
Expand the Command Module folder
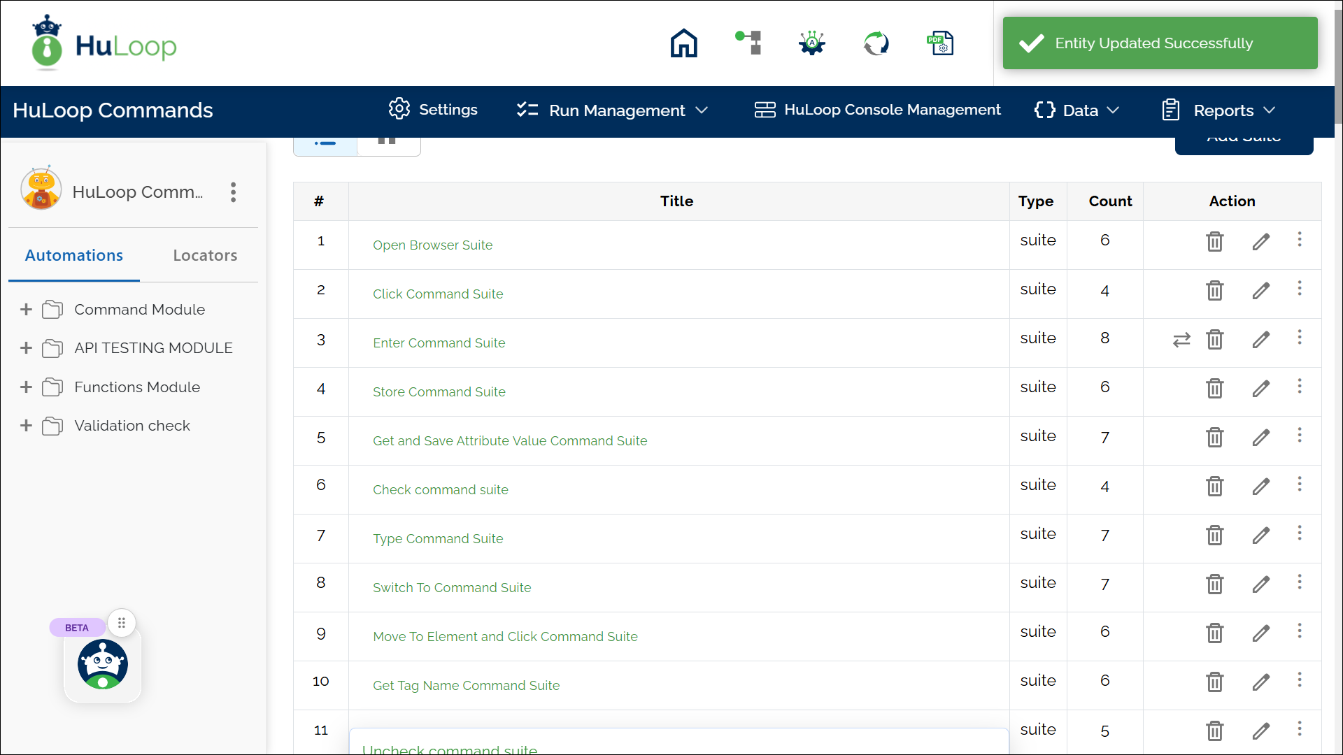pos(27,310)
